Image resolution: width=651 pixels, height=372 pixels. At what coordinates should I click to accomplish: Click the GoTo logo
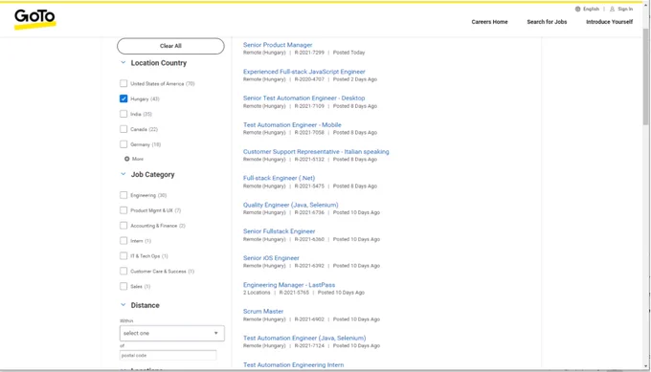pos(34,19)
